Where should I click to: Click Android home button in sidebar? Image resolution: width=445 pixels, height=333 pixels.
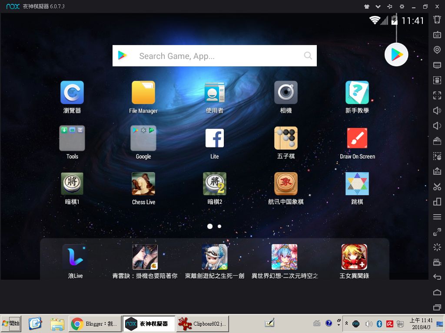[437, 292]
